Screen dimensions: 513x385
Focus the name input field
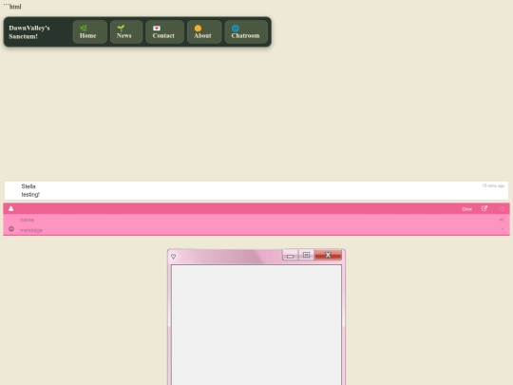click(x=256, y=220)
